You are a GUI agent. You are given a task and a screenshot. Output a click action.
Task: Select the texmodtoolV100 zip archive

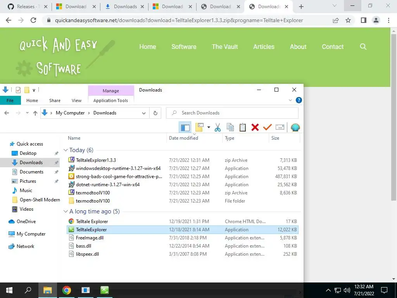coord(182,192)
